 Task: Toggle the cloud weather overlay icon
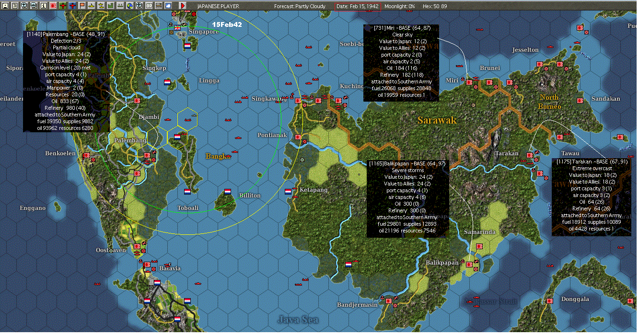(x=168, y=6)
